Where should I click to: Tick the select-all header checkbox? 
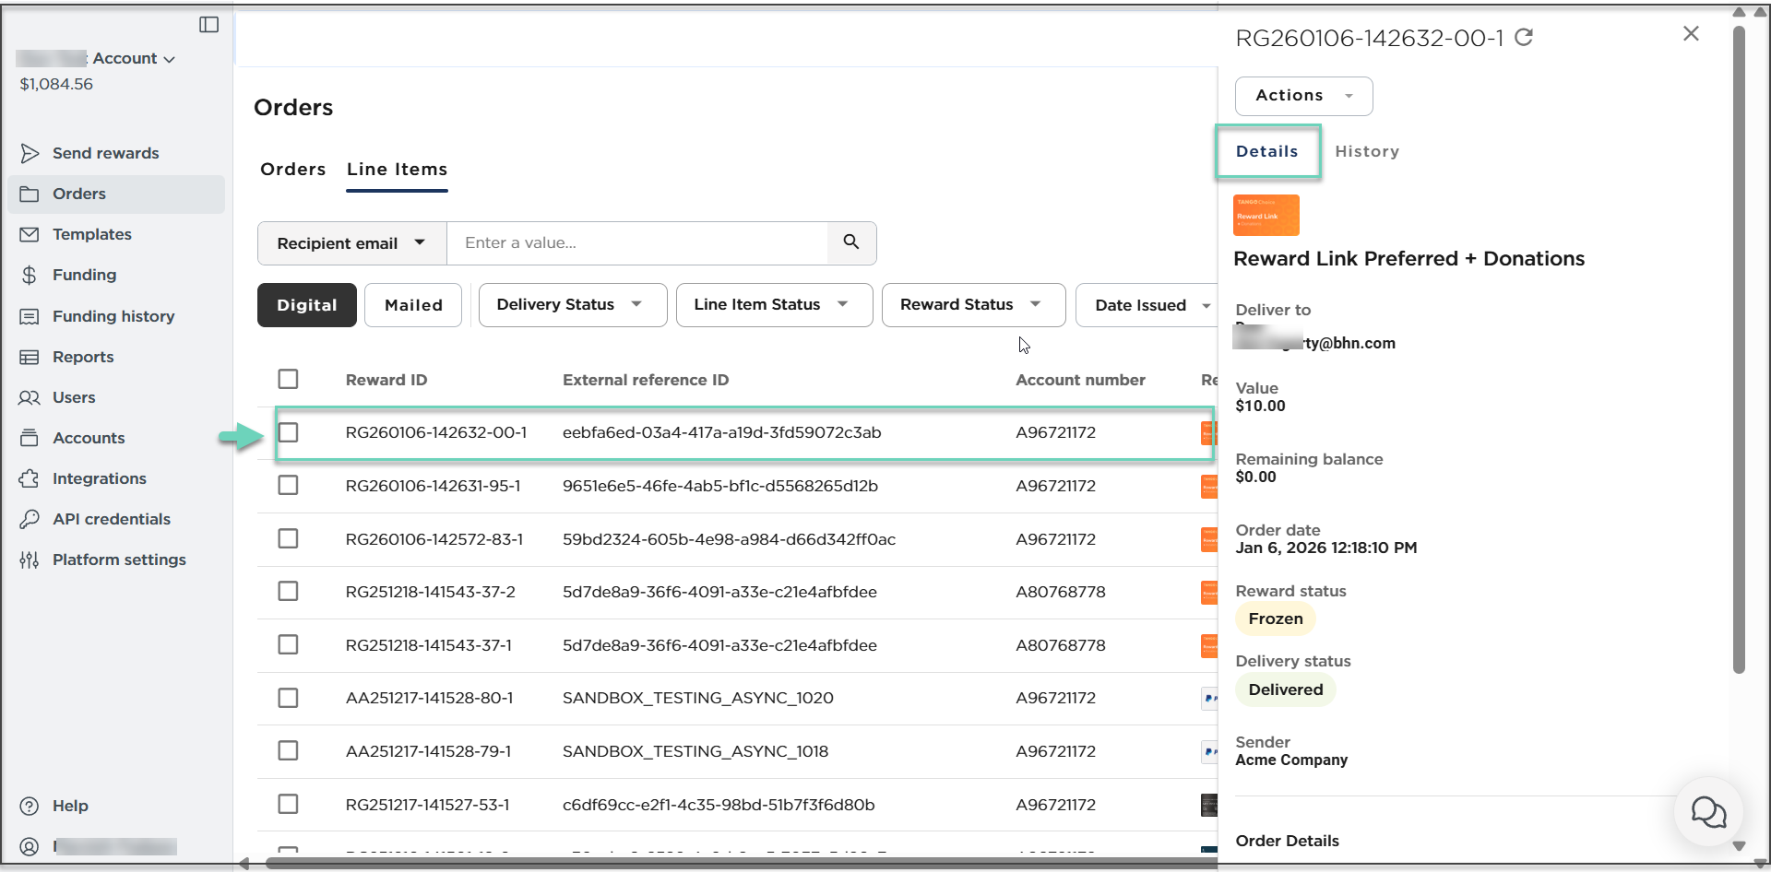point(289,379)
